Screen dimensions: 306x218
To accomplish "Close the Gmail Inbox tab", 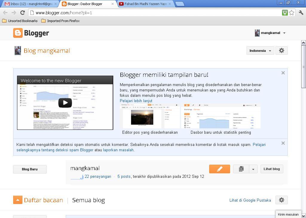I will coord(56,4).
